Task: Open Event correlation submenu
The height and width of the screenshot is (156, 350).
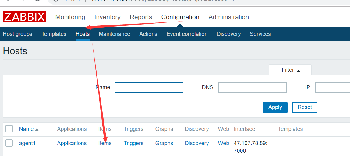Action: (x=187, y=34)
